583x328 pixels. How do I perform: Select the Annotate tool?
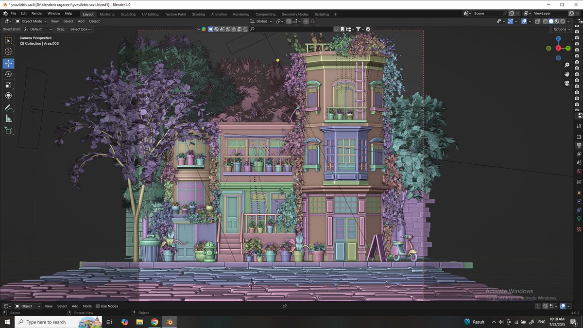click(9, 107)
